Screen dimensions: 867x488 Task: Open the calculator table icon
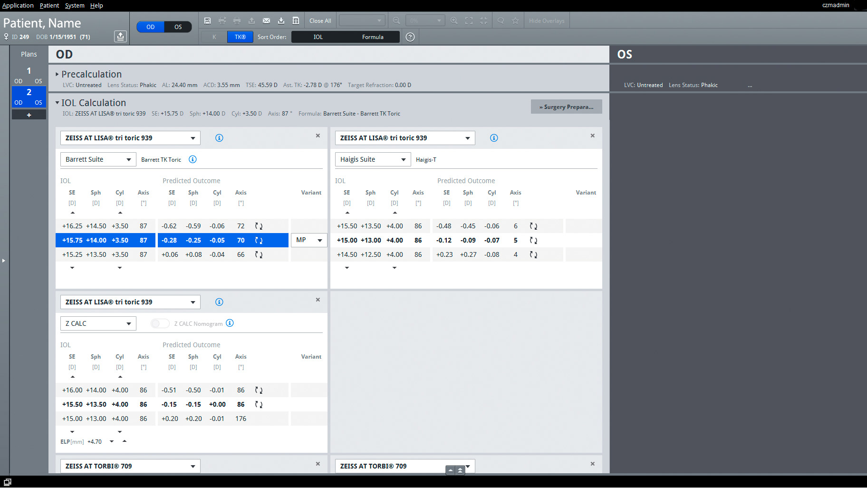coord(296,20)
